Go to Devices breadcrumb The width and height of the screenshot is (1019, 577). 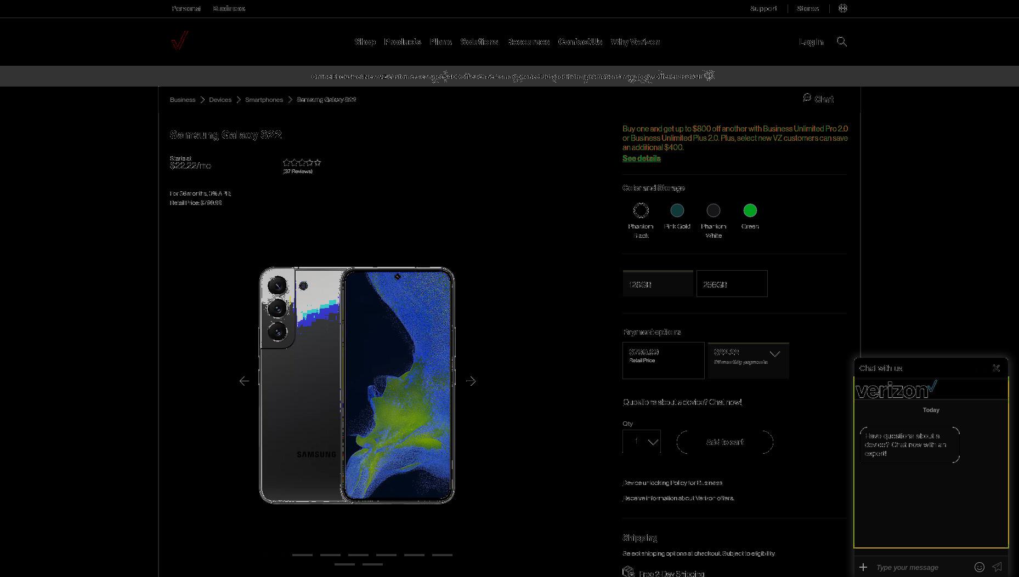pyautogui.click(x=220, y=100)
